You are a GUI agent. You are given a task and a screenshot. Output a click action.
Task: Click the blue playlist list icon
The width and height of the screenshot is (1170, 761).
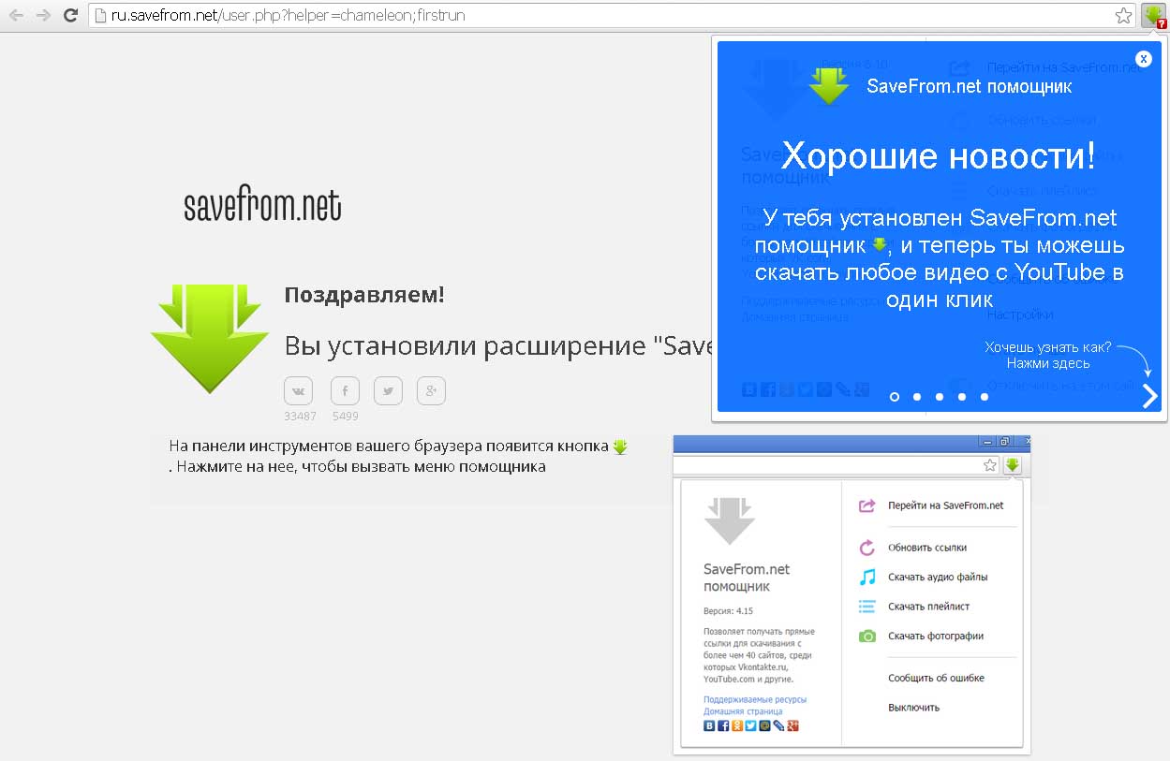867,607
